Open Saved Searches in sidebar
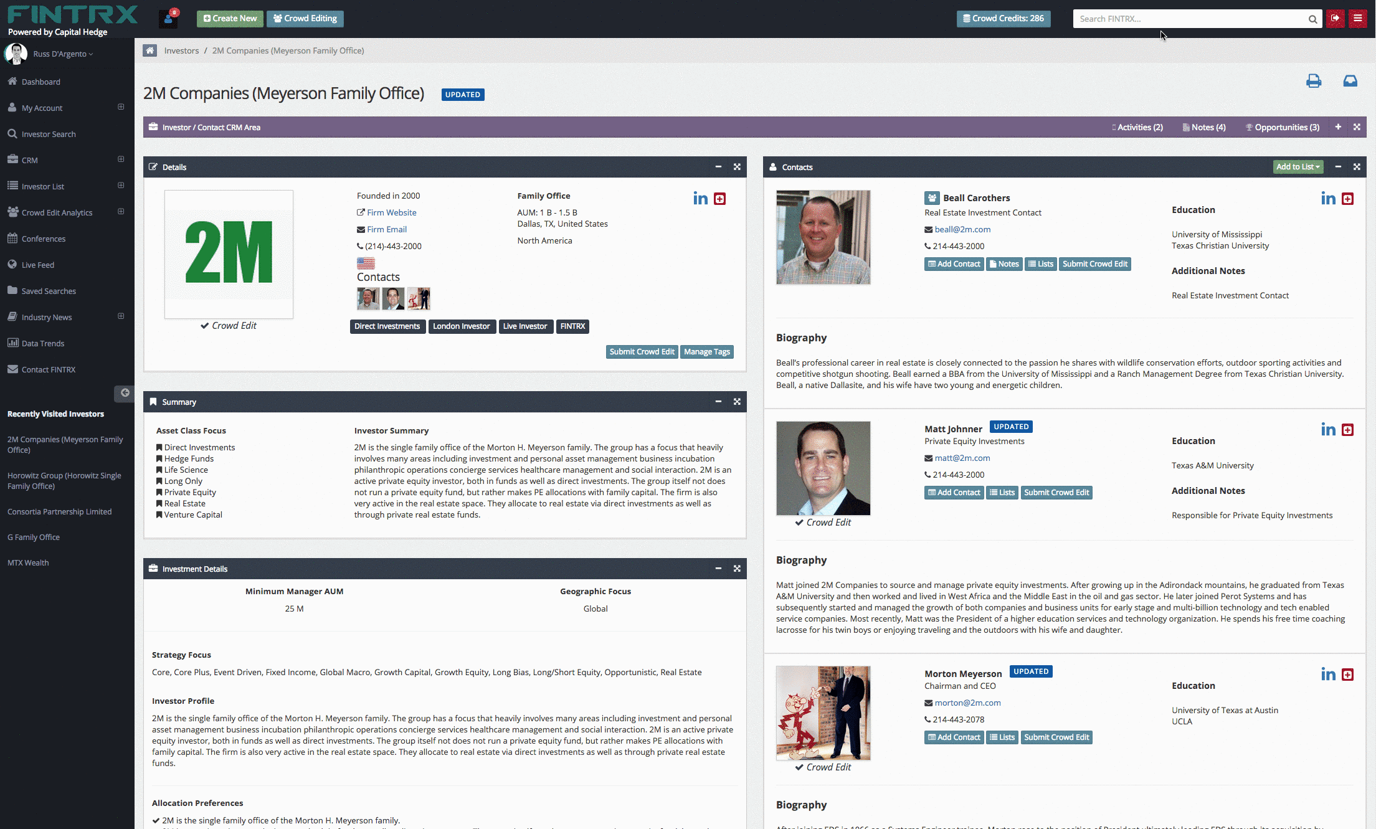 pos(48,291)
